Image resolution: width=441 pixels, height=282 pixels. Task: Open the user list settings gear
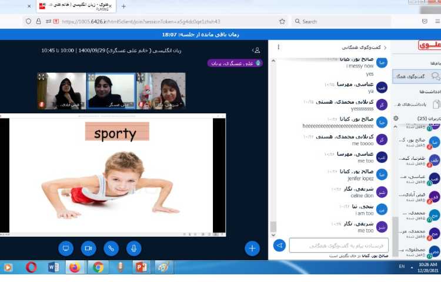point(396,118)
